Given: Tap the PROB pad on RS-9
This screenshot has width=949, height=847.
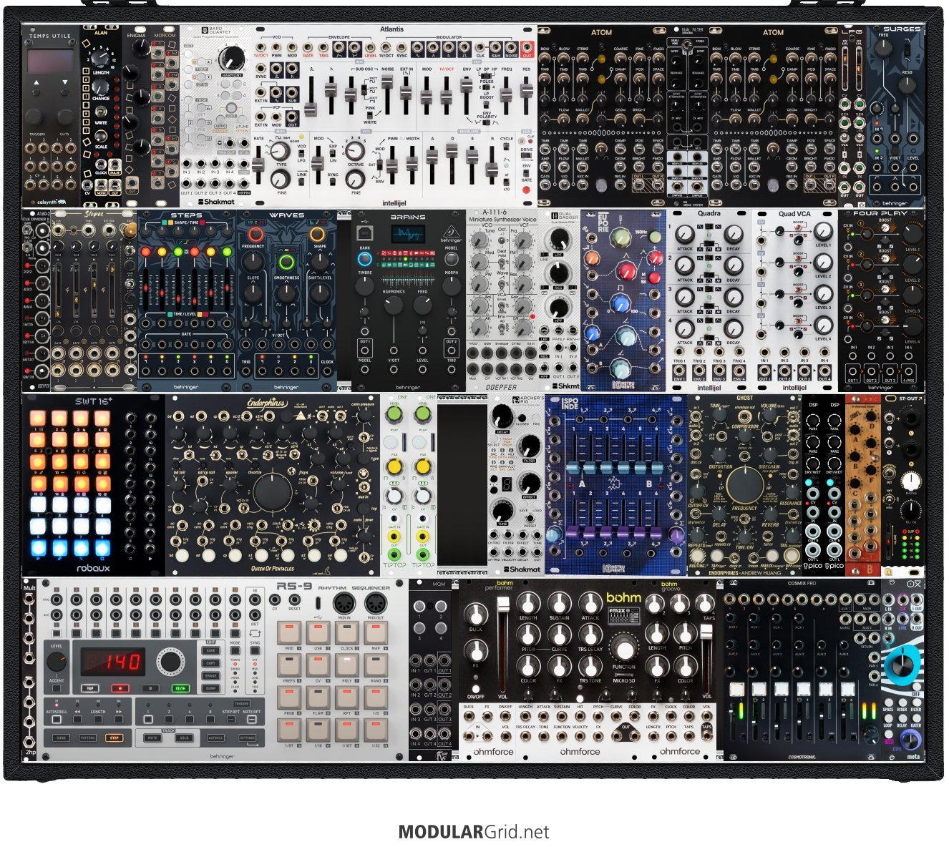Looking at the screenshot, I should (290, 697).
